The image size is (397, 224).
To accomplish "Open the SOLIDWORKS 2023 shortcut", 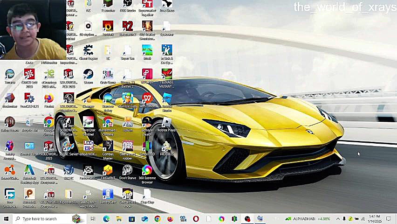I will pyautogui.click(x=49, y=150).
